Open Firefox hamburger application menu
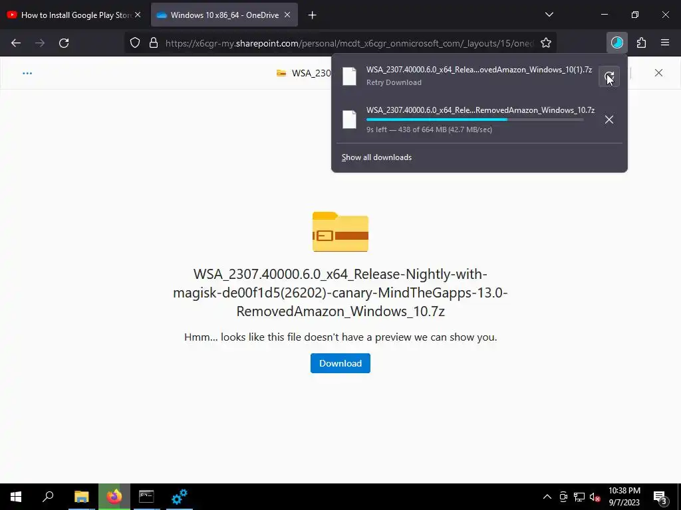This screenshot has width=681, height=510. pos(665,43)
